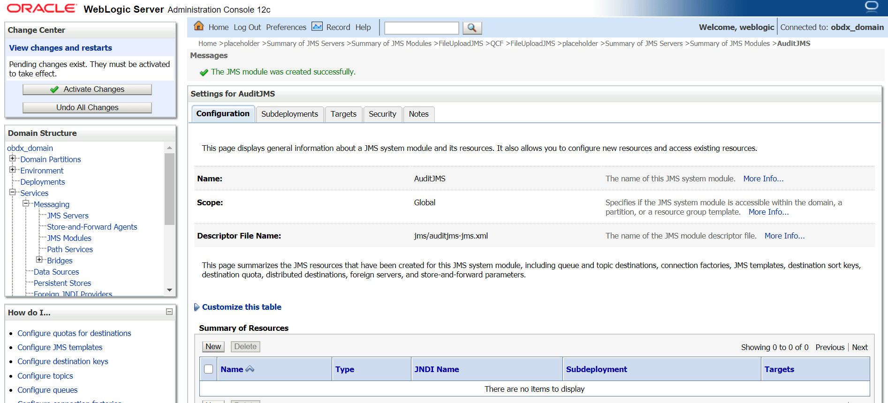
Task: Click New button above resources table
Action: (213, 346)
